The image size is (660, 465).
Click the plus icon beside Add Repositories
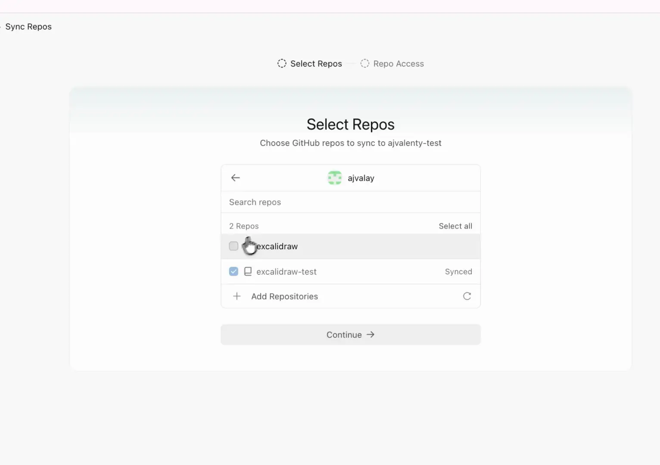[x=237, y=296]
